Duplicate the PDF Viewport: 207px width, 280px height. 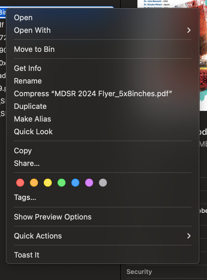(30, 106)
